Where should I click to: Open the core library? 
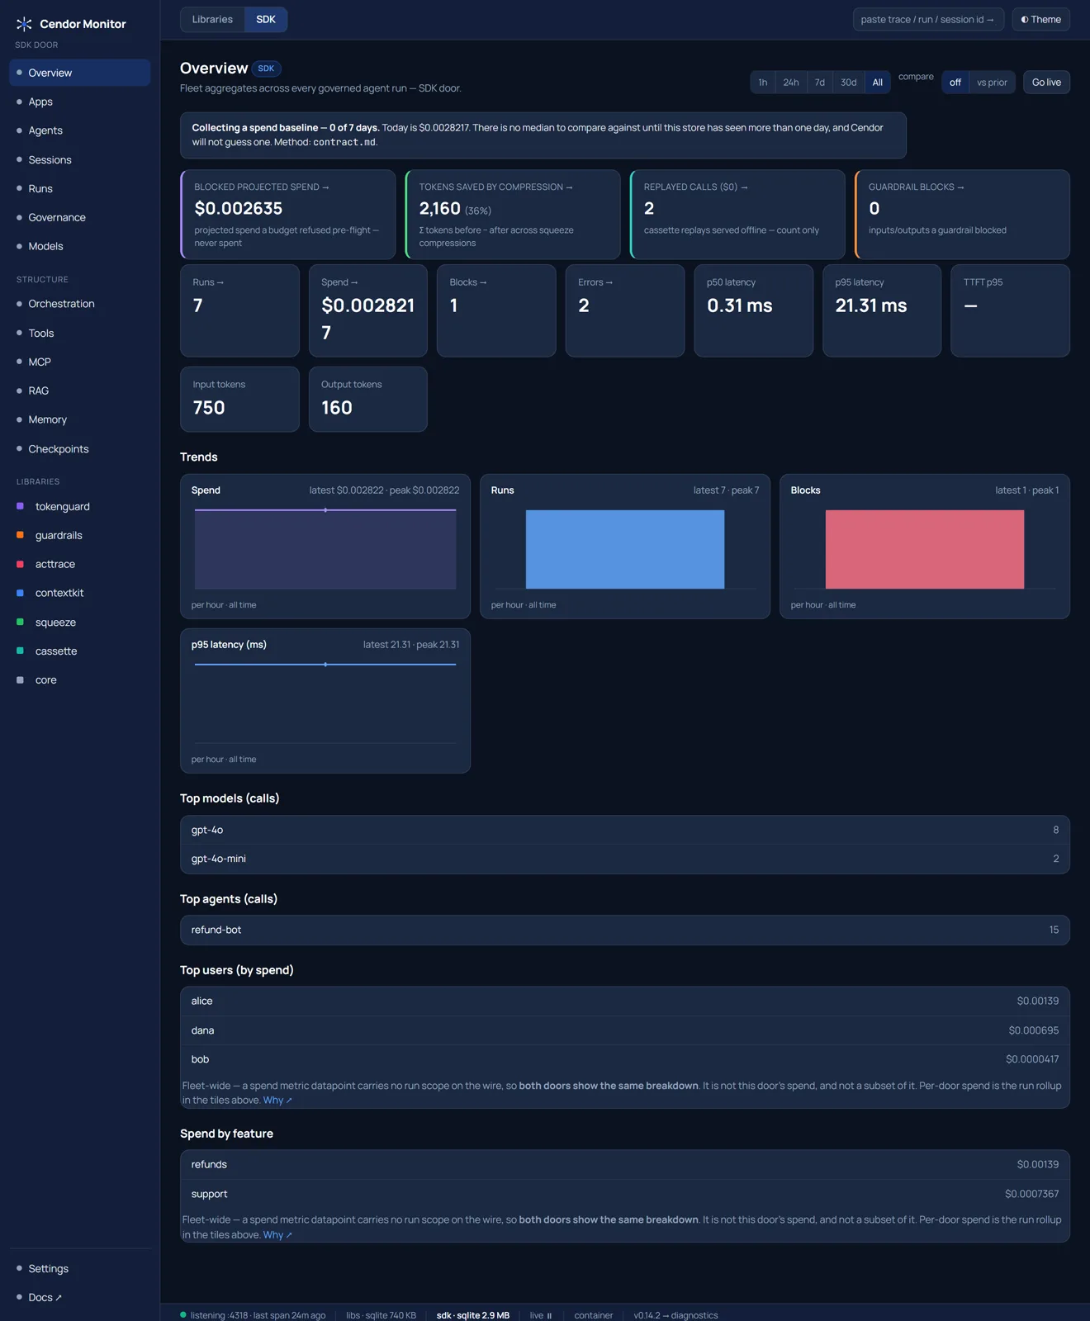tap(79, 680)
